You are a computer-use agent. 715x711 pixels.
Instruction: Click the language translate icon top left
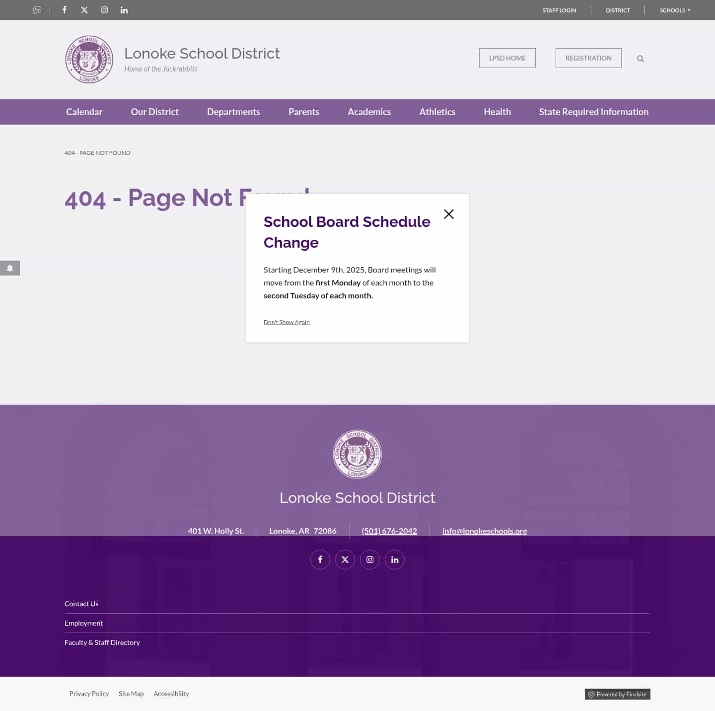pos(37,9)
